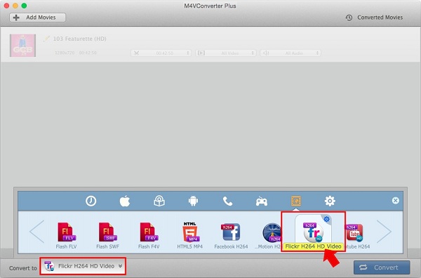Screen dimensions: 421x278
Task: Click the Add Movies button
Action: [x=38, y=18]
